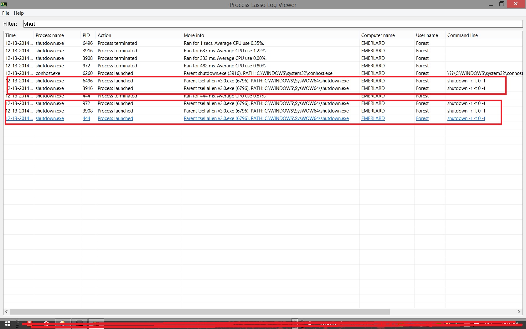Click the horizontal scrollbar right arrow

click(519, 311)
